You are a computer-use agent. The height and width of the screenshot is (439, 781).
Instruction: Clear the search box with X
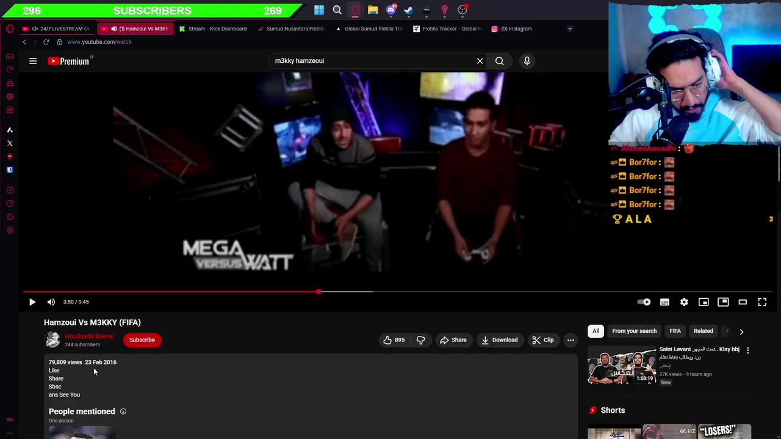click(480, 61)
